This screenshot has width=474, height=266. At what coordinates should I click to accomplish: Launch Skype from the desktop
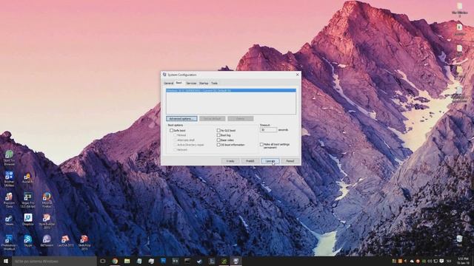coord(28,241)
